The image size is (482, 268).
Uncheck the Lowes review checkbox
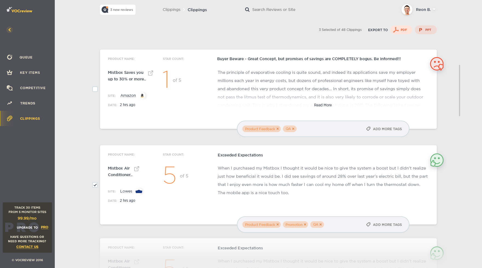coord(95,185)
